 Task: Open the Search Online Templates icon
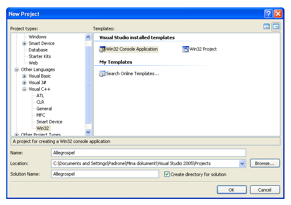(102, 74)
